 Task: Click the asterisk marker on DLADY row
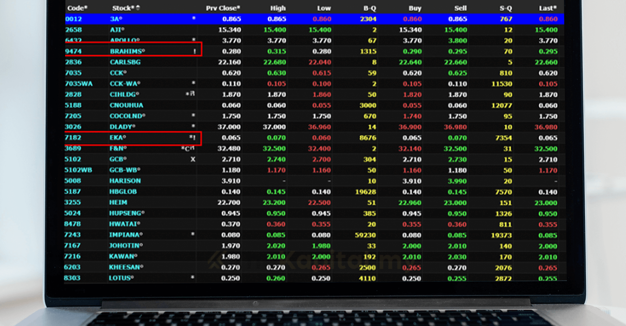coord(193,126)
